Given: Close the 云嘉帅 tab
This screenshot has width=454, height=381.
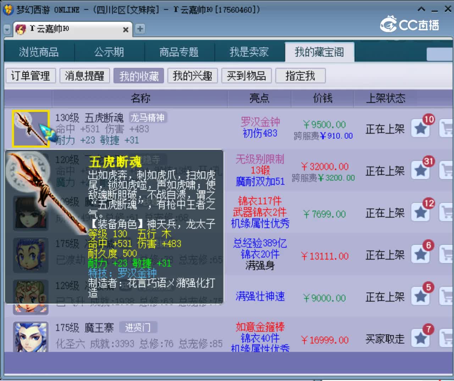Looking at the screenshot, I should [x=126, y=29].
